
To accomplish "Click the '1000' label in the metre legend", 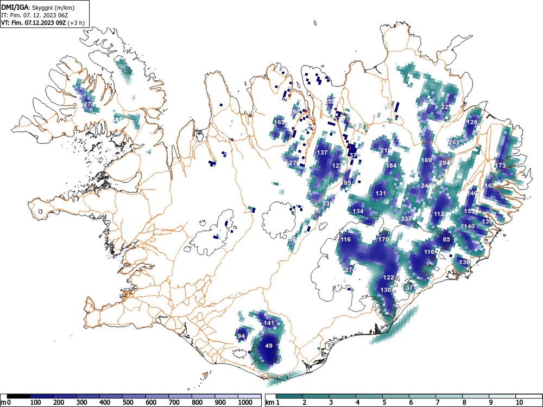I will 245,403.
